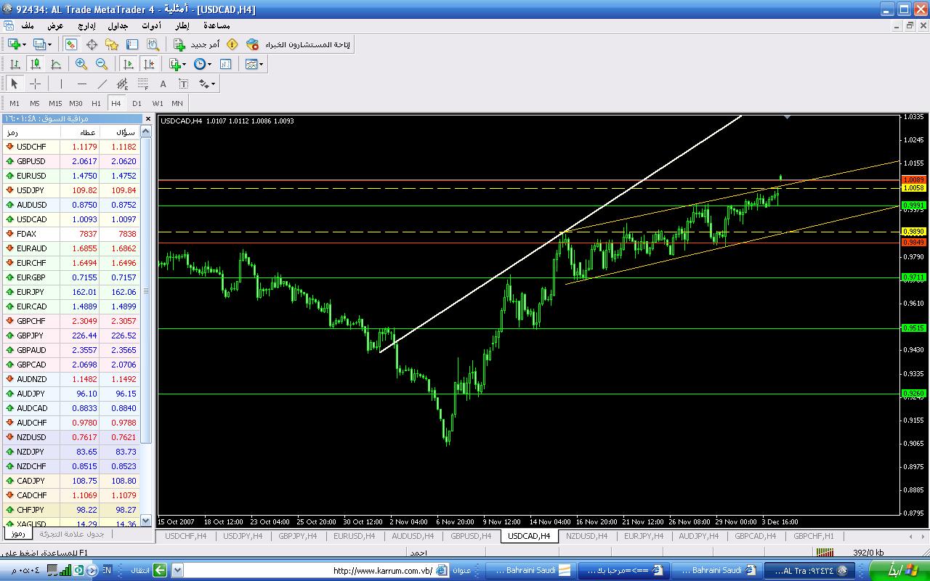Select GBPUSD in Market Watch

point(31,161)
